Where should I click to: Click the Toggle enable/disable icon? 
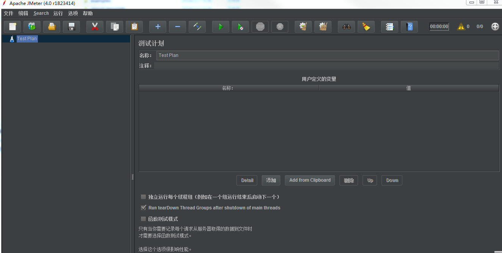click(x=197, y=27)
